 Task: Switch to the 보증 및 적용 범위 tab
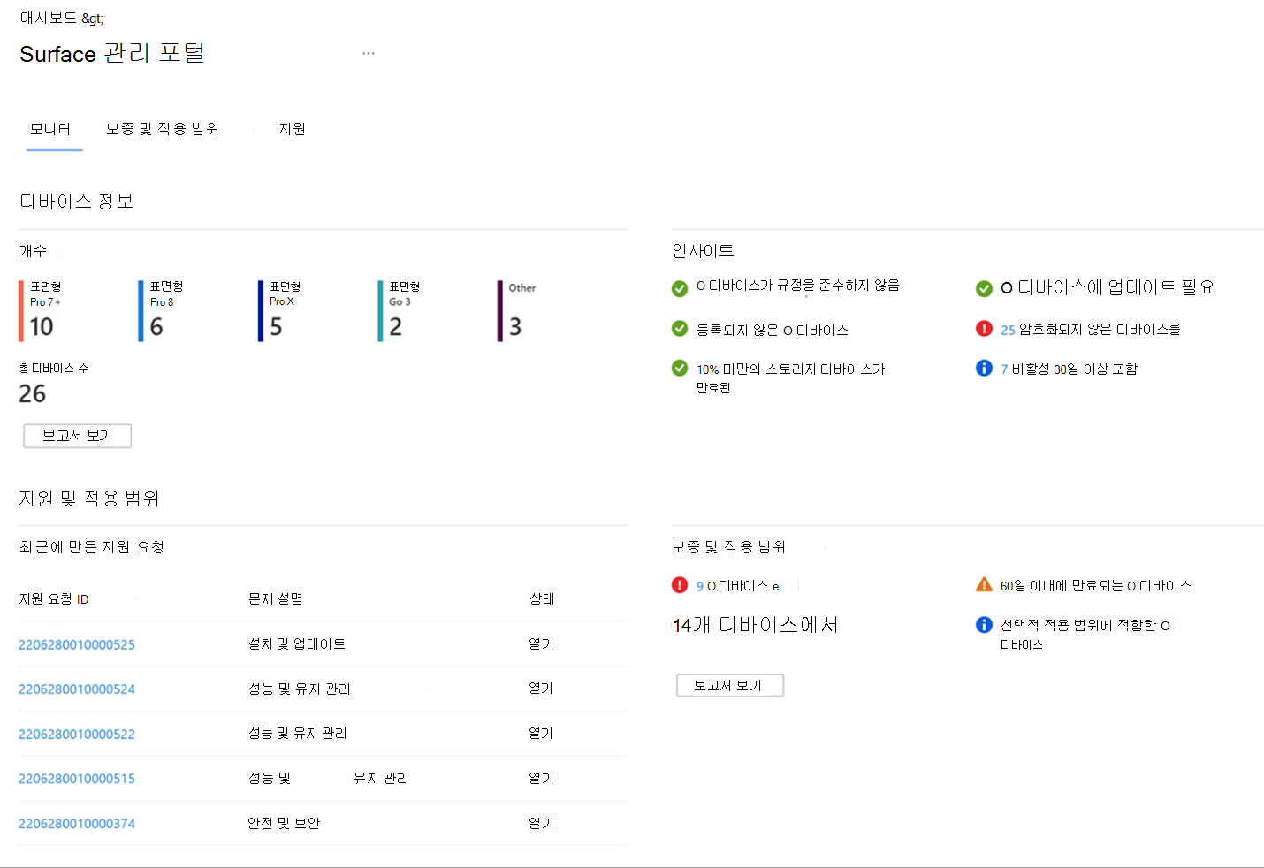tap(163, 129)
